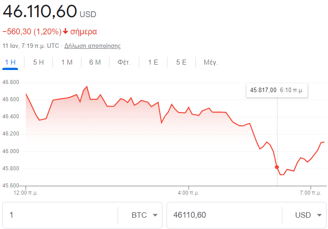Open the 1 Μ range tab
This screenshot has height=229, width=328.
[x=67, y=62]
